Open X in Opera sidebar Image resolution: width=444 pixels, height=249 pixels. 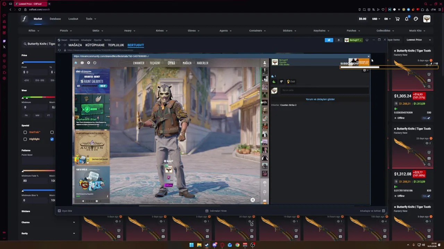click(4, 47)
